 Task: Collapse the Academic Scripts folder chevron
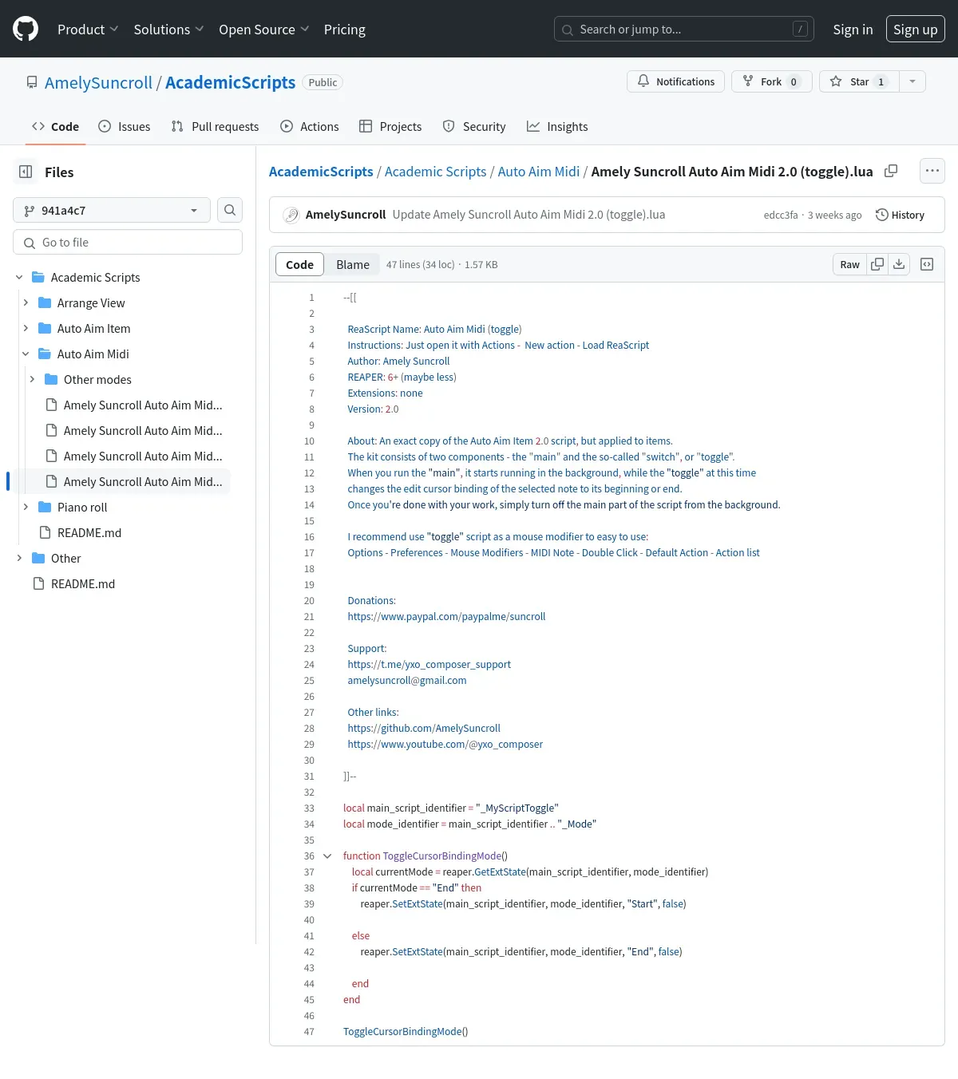[19, 277]
